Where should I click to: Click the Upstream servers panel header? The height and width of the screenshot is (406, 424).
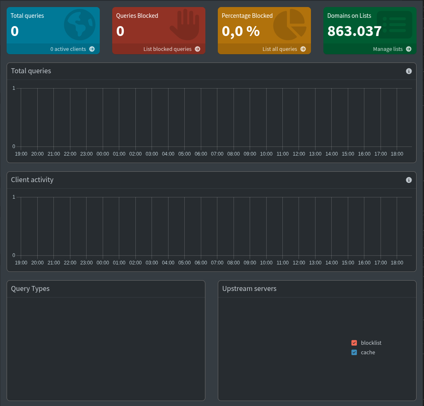(249, 288)
